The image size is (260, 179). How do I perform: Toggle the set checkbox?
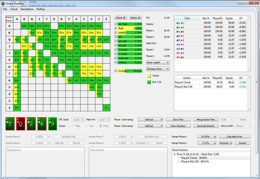(x=116, y=37)
